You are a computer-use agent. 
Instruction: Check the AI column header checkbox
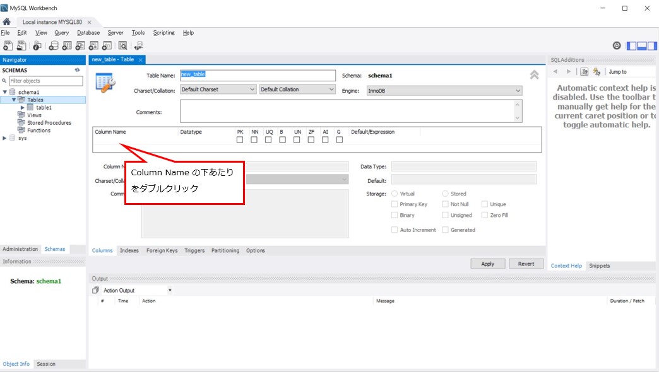point(325,140)
